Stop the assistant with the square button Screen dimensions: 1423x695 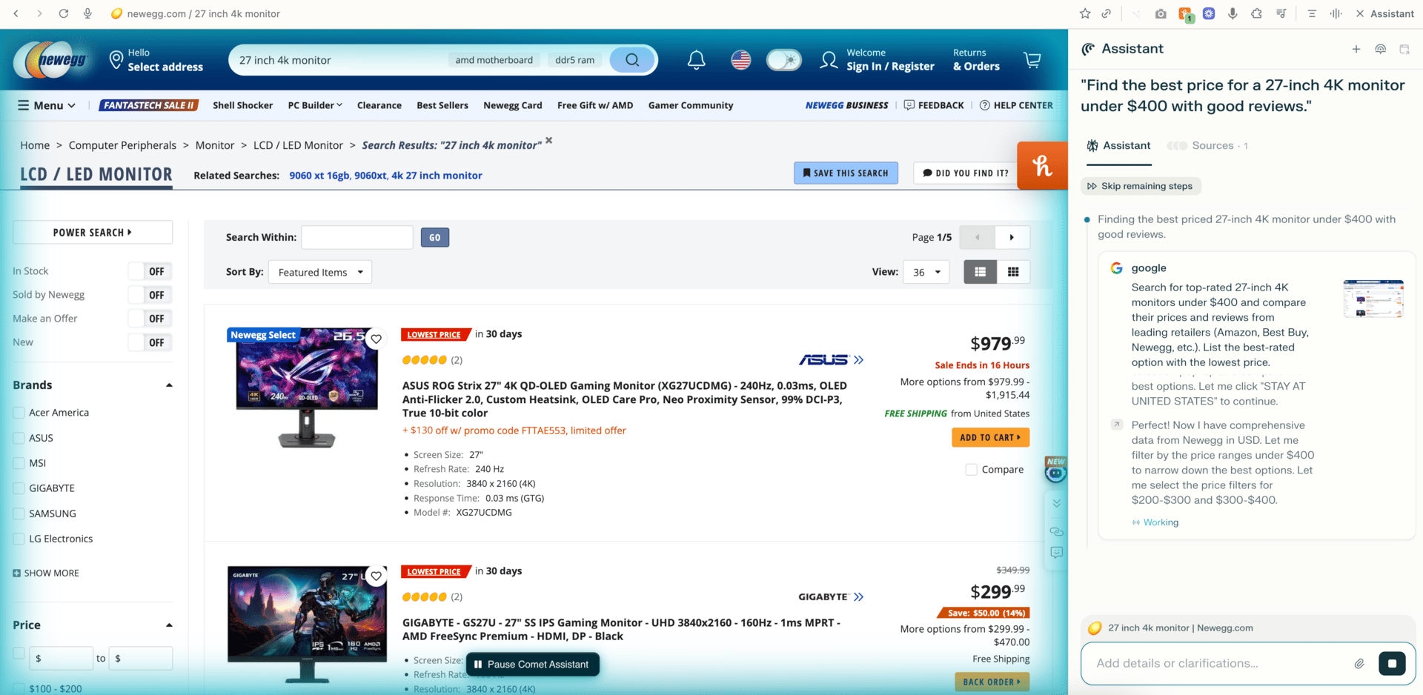pos(1392,663)
